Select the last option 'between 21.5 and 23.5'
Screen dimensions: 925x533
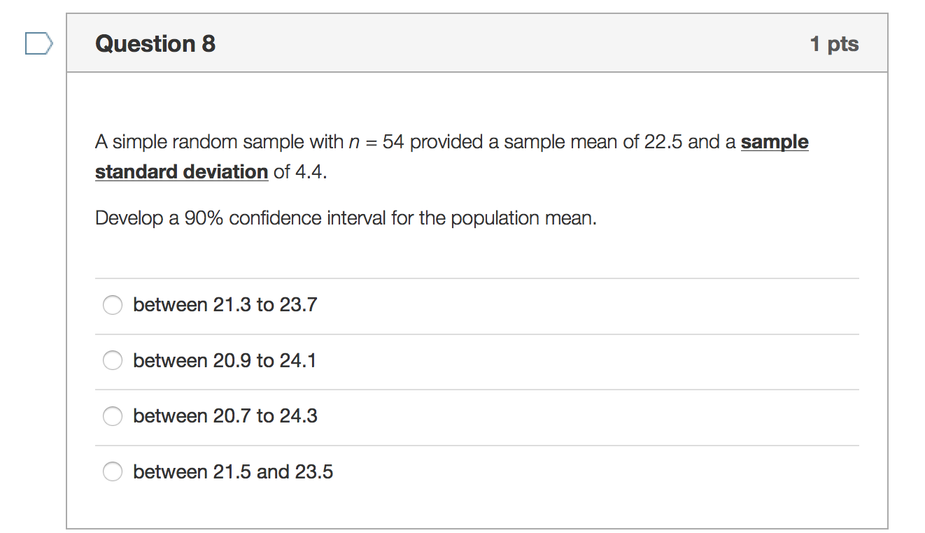tap(112, 472)
